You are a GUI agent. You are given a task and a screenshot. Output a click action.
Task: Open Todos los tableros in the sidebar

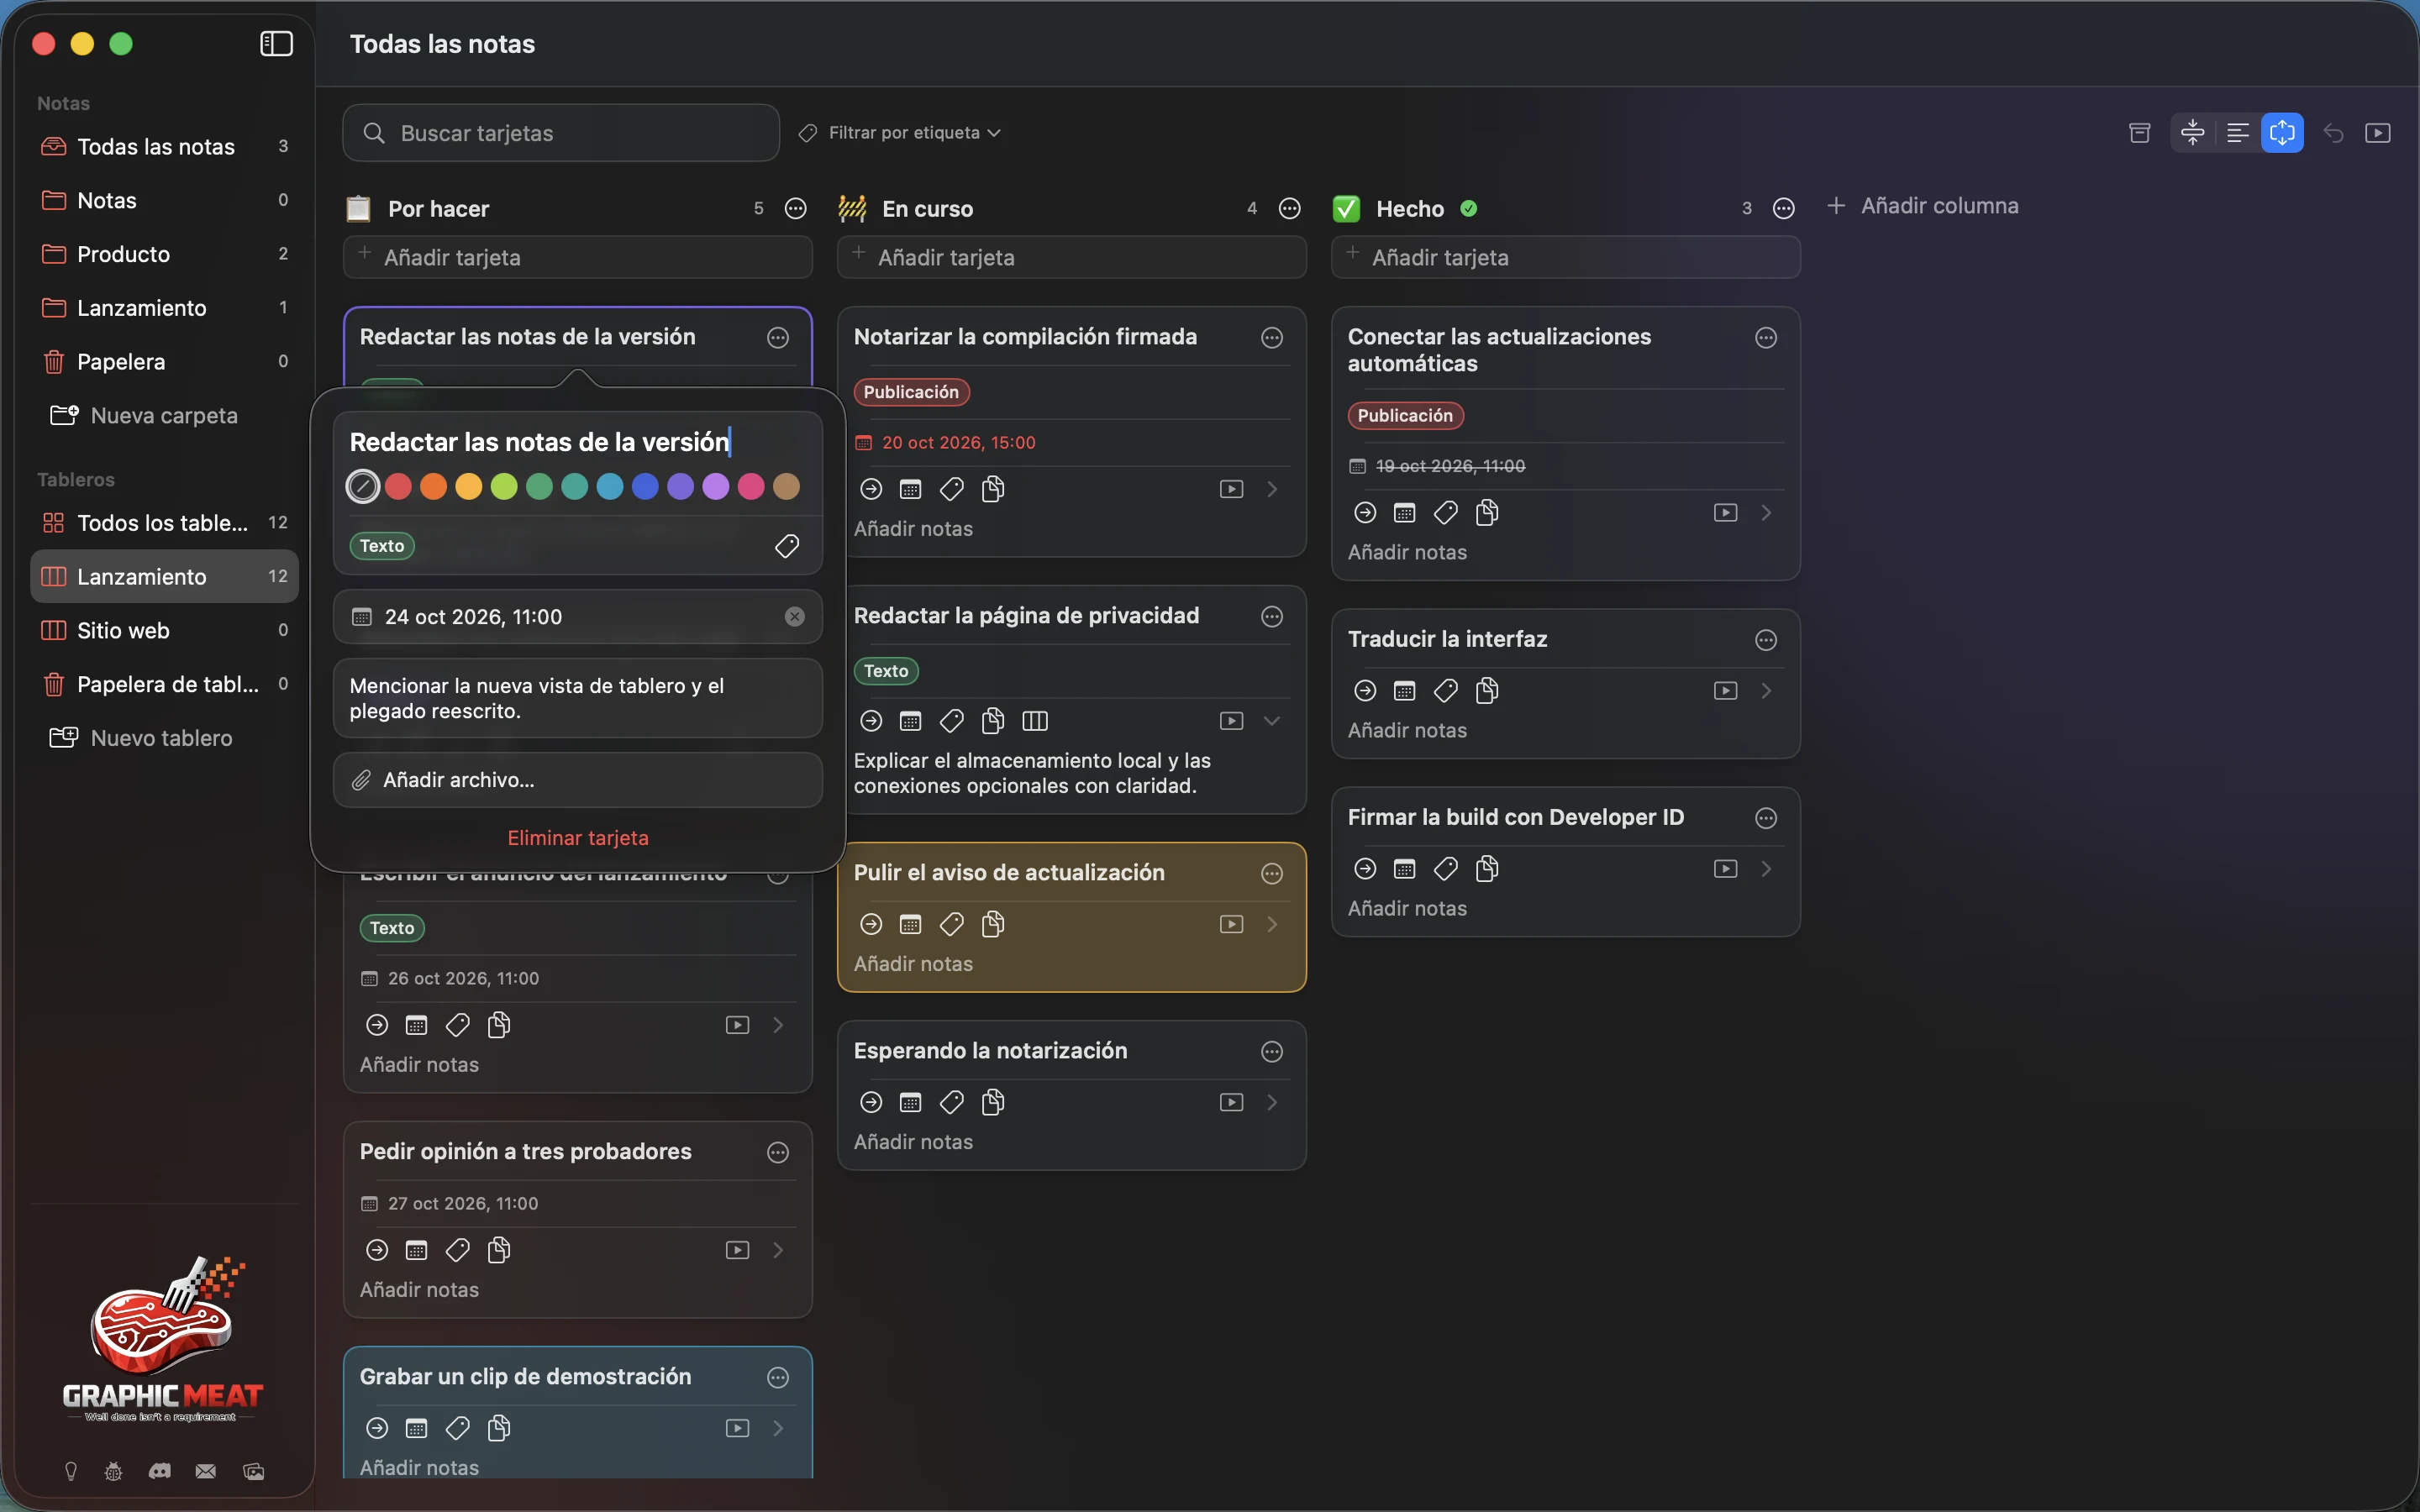pos(165,523)
